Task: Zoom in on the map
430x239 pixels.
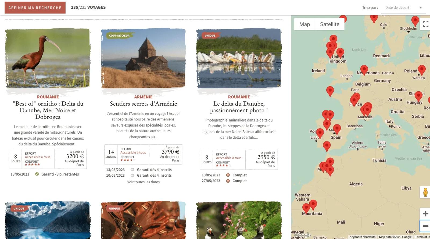Action: [x=425, y=214]
